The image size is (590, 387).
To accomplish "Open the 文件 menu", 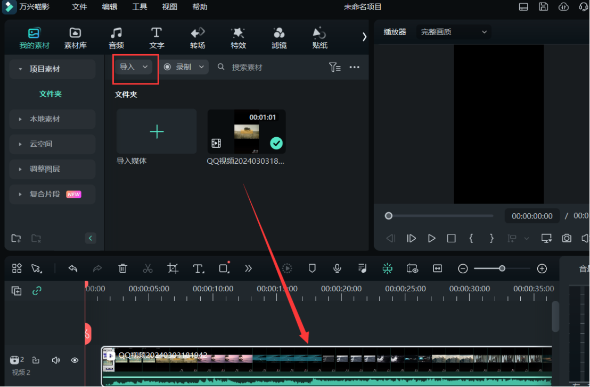I will (79, 7).
